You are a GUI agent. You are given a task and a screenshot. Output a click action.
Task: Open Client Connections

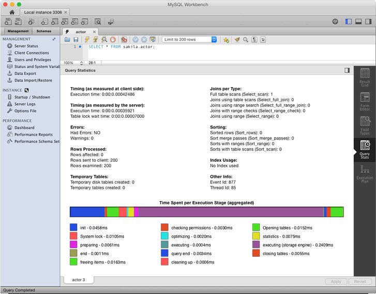pos(32,53)
